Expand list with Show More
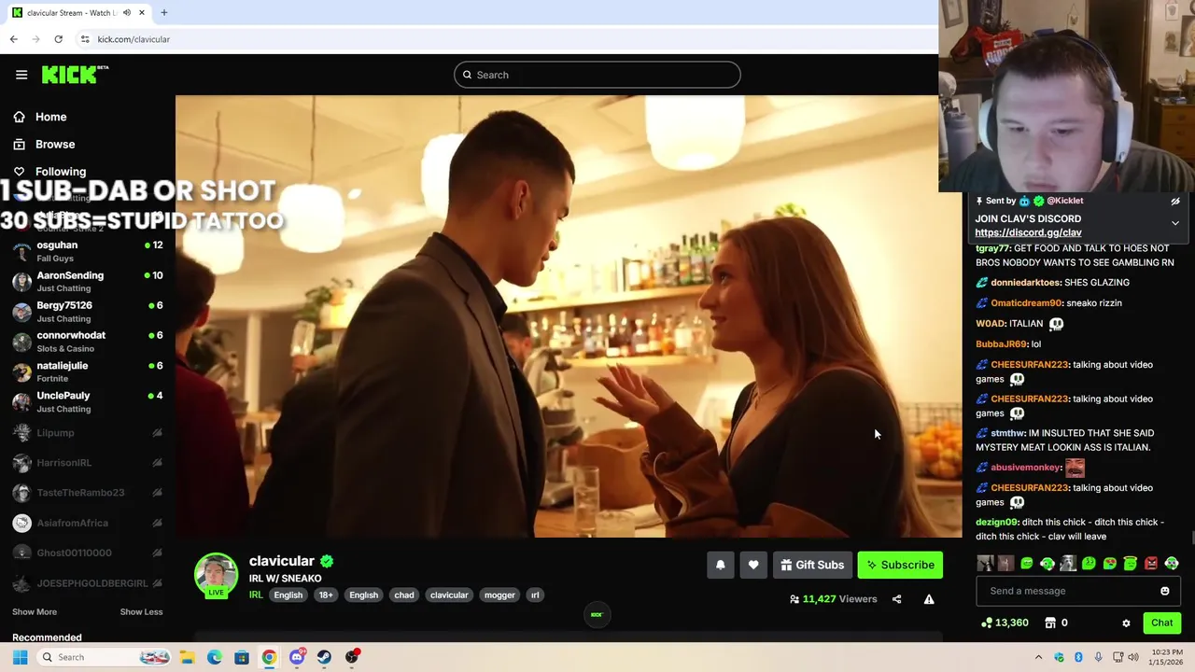Image resolution: width=1195 pixels, height=672 pixels. (35, 611)
